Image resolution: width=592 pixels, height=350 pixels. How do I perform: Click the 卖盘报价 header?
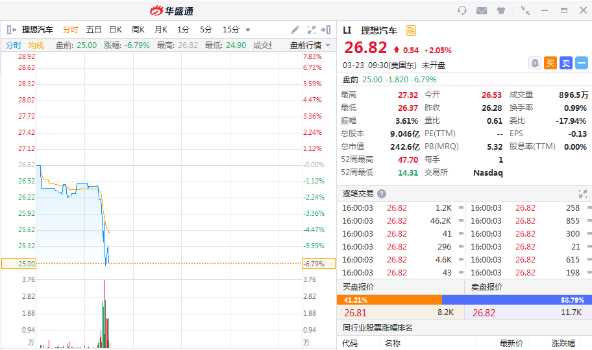tap(486, 287)
